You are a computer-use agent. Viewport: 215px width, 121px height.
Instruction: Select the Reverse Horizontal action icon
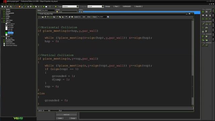203,19
